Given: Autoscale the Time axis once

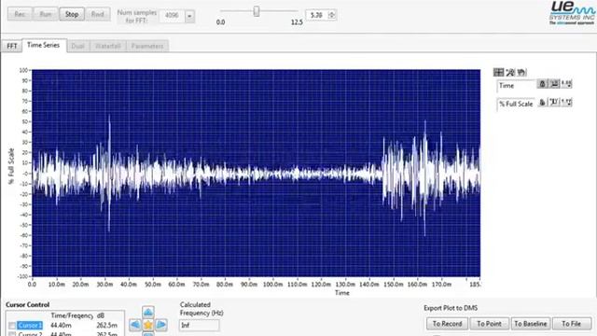Looking at the screenshot, I should (x=555, y=84).
